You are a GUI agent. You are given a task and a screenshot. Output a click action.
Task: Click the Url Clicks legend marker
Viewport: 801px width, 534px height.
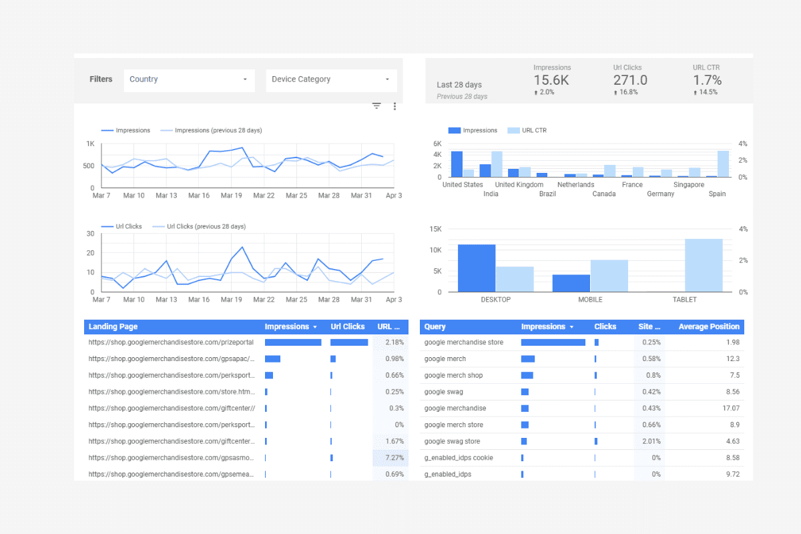(107, 226)
